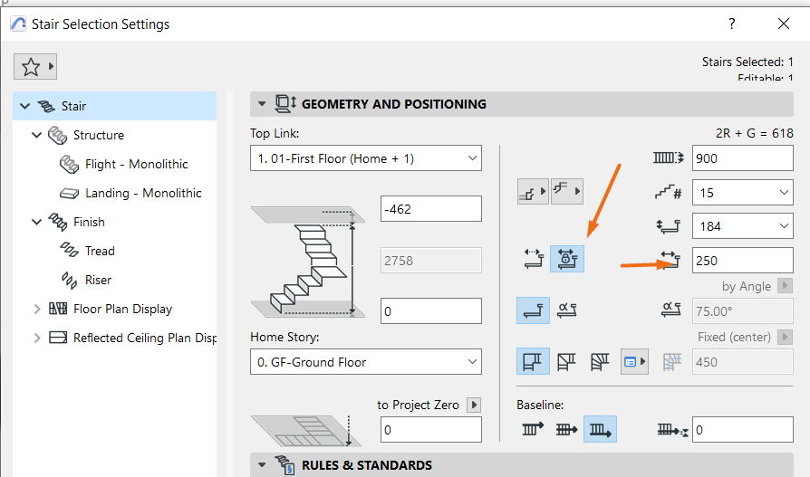810x477 pixels.
Task: Select the flexible going icon
Action: pos(534,259)
